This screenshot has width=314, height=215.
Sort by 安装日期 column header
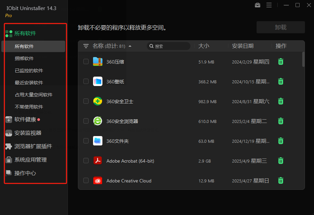tap(243, 46)
